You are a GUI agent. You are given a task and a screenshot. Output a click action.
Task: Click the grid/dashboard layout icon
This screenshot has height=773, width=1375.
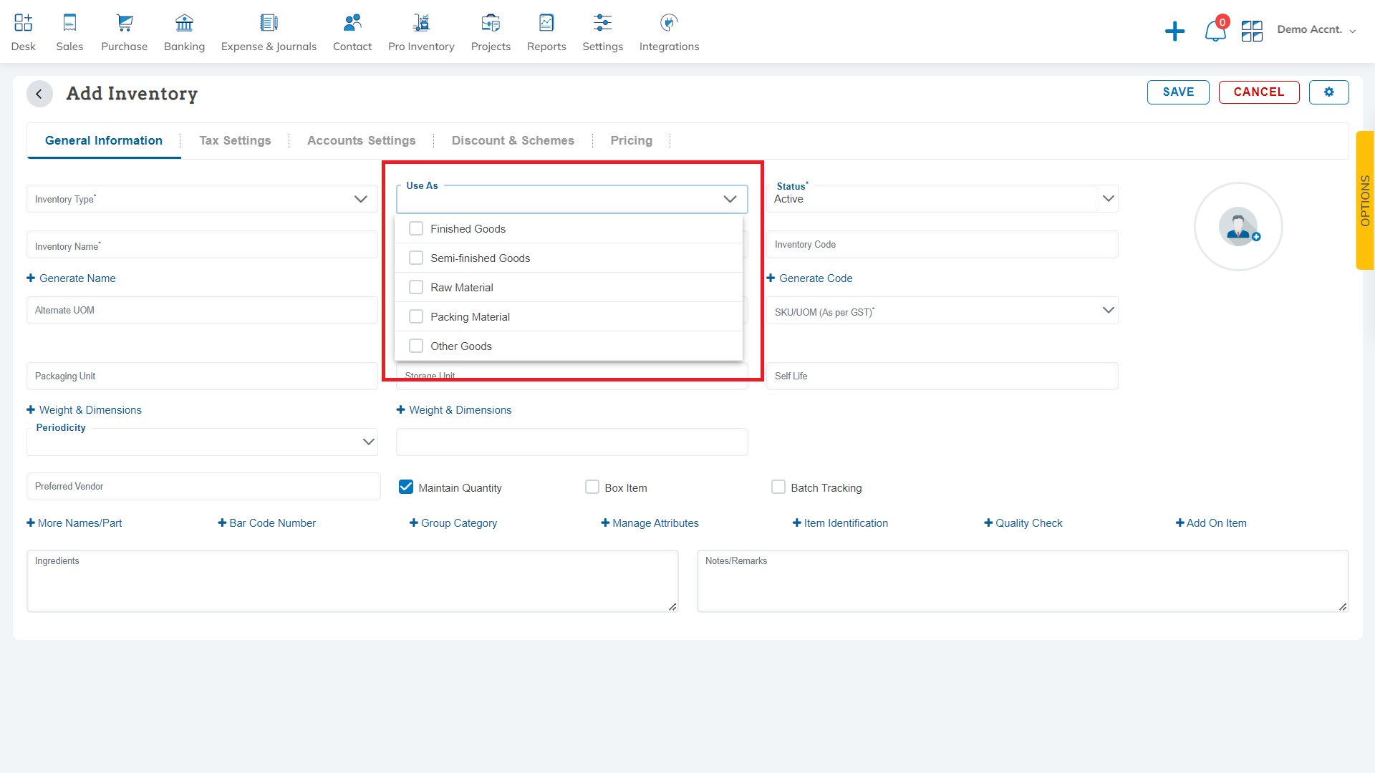coord(1251,30)
